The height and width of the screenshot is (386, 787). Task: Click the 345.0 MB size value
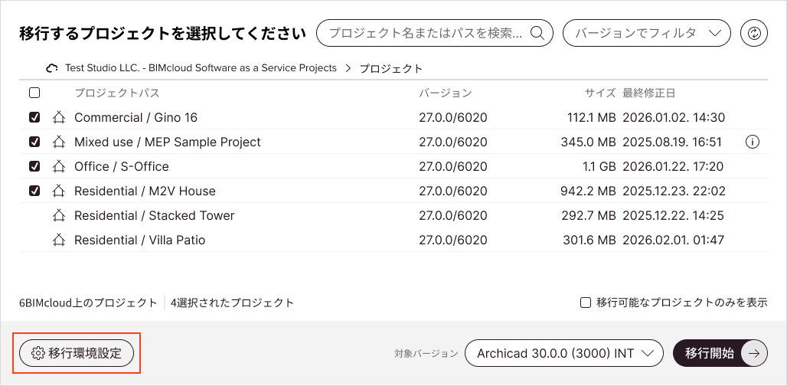click(588, 142)
